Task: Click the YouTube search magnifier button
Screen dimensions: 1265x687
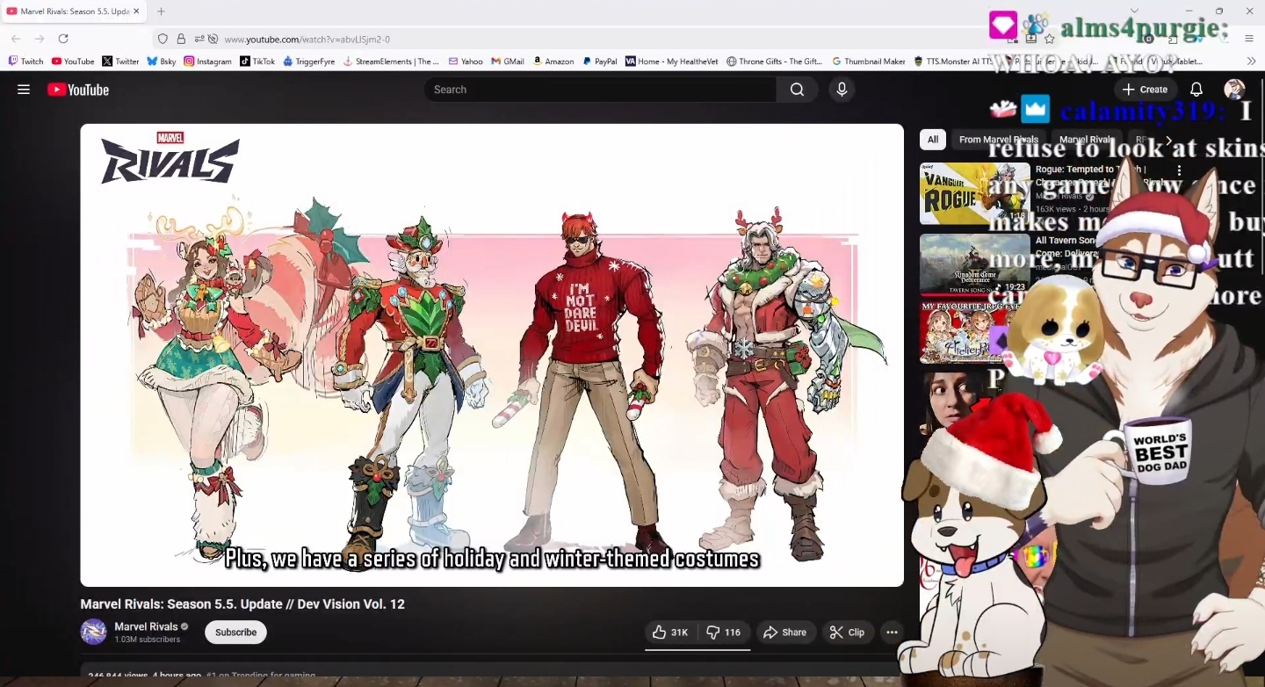Action: coord(797,90)
